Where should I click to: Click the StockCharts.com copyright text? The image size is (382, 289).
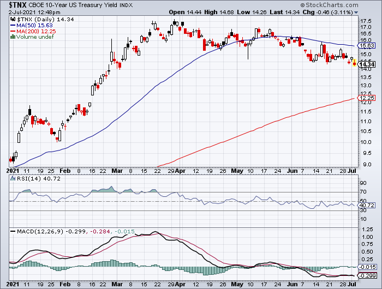(330, 5)
